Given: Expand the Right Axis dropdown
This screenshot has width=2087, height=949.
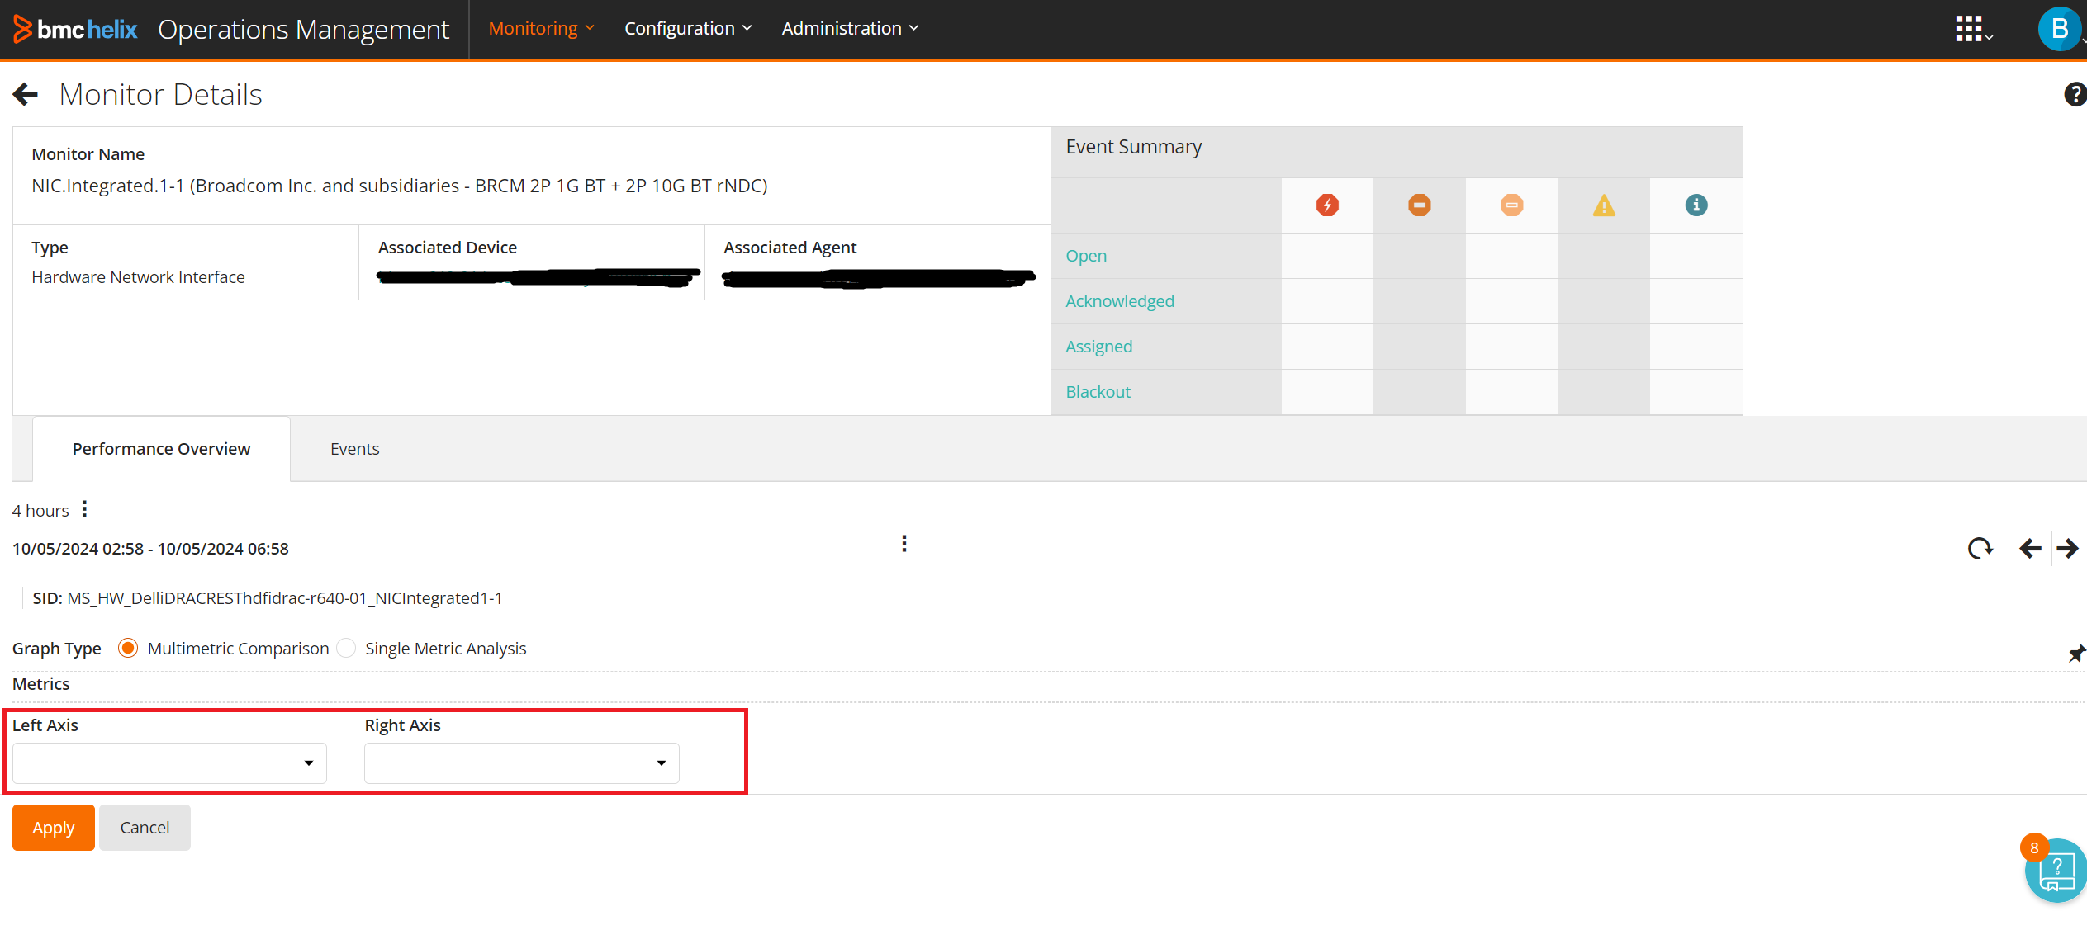Looking at the screenshot, I should click(521, 763).
